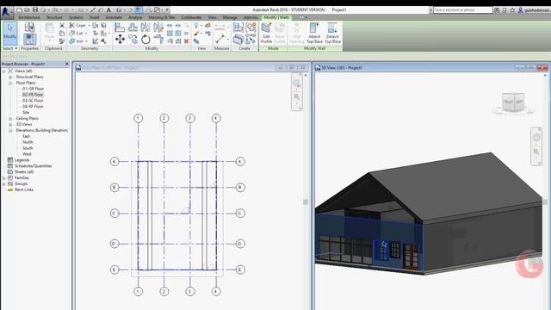
Task: Click the Align tool icon
Action: click(120, 27)
